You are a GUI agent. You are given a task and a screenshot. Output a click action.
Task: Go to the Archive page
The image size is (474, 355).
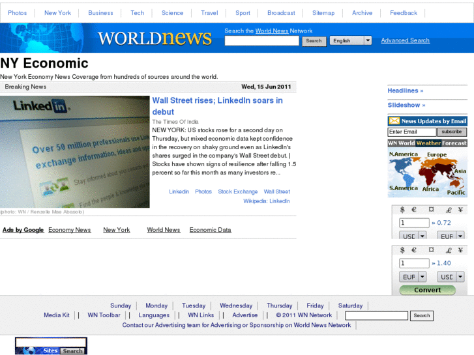[x=362, y=13]
